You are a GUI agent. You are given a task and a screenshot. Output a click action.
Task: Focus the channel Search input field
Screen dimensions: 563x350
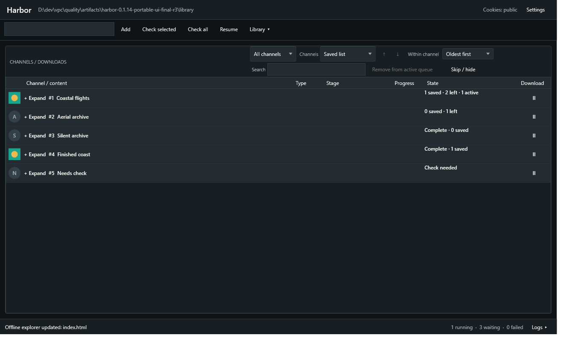pyautogui.click(x=316, y=70)
